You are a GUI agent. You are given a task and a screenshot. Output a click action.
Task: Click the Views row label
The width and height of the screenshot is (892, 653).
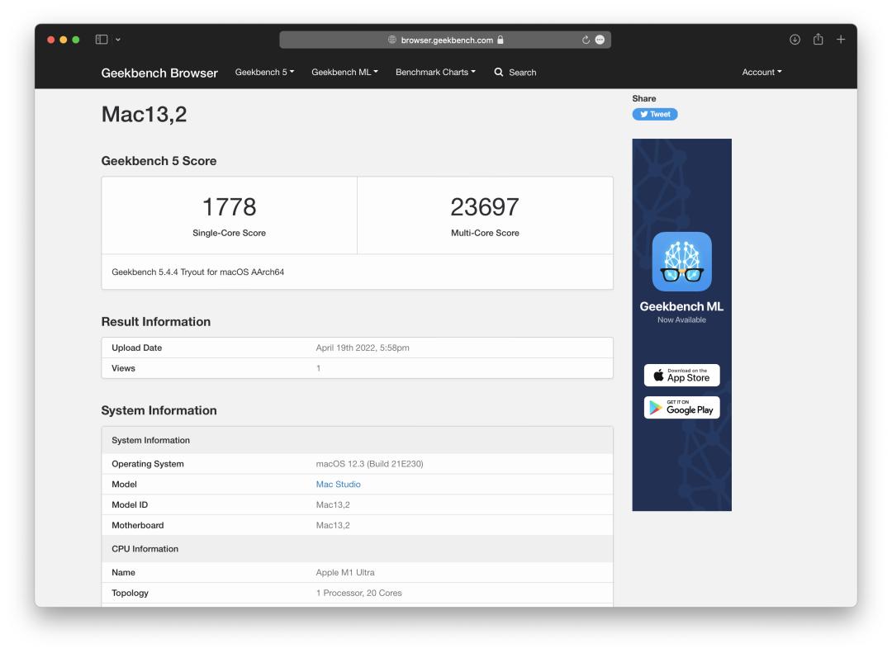click(123, 368)
